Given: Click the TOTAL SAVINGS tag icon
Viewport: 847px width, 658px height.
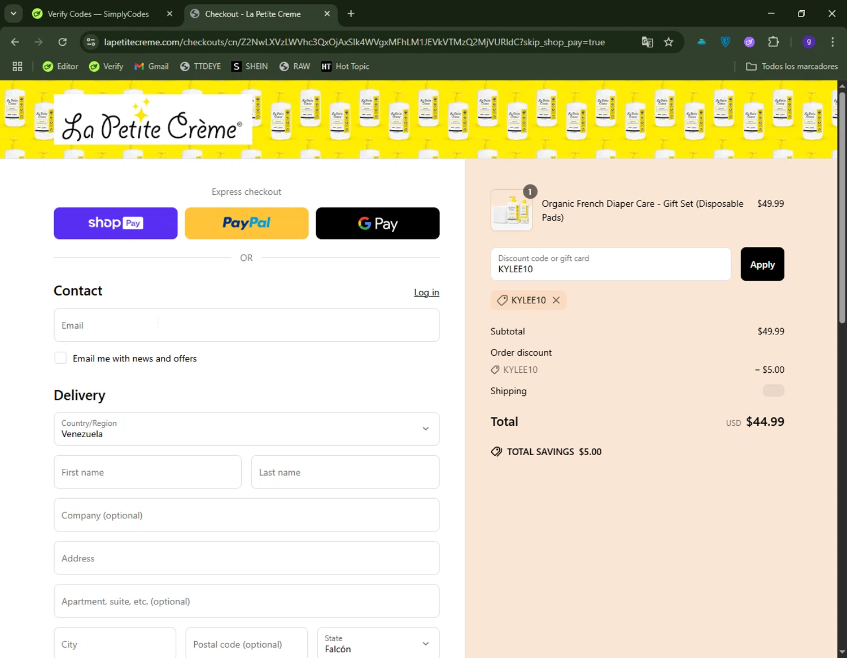Looking at the screenshot, I should (496, 452).
